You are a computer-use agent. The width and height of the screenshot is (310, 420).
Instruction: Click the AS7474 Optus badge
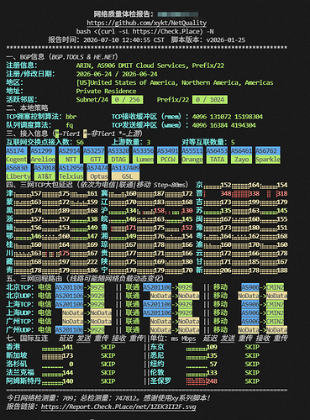tap(97, 172)
